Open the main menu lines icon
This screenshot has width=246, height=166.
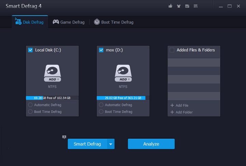click(x=195, y=6)
